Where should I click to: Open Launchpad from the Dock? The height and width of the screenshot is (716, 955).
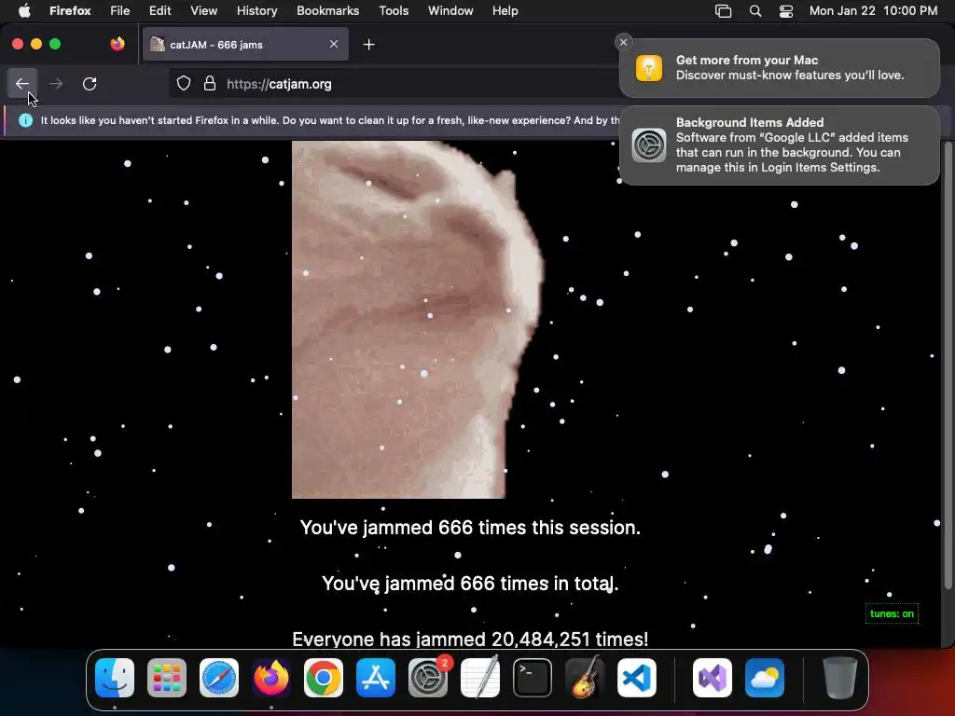point(167,677)
